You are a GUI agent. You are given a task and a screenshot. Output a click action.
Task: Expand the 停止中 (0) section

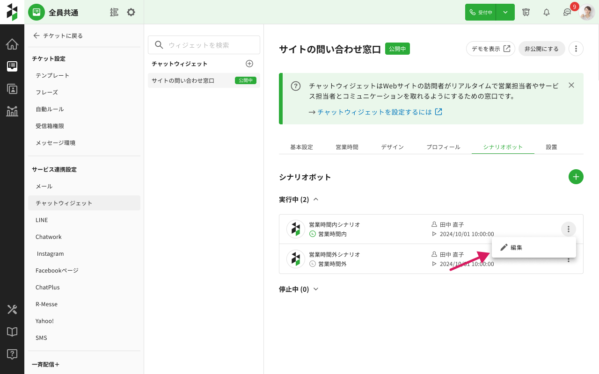coord(316,289)
